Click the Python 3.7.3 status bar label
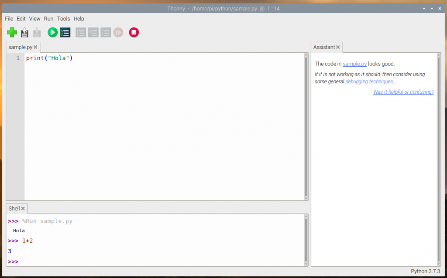Viewport: 447px width, 278px height. tap(425, 271)
